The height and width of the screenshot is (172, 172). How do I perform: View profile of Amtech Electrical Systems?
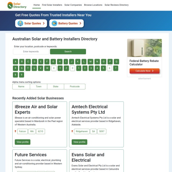pos(79,142)
